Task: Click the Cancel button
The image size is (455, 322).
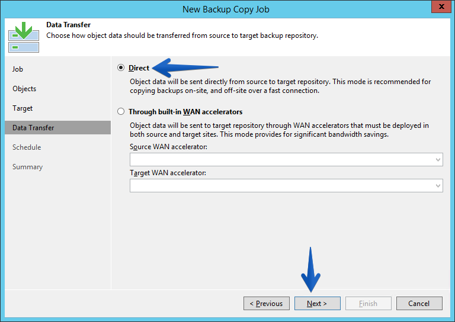Action: (x=419, y=304)
